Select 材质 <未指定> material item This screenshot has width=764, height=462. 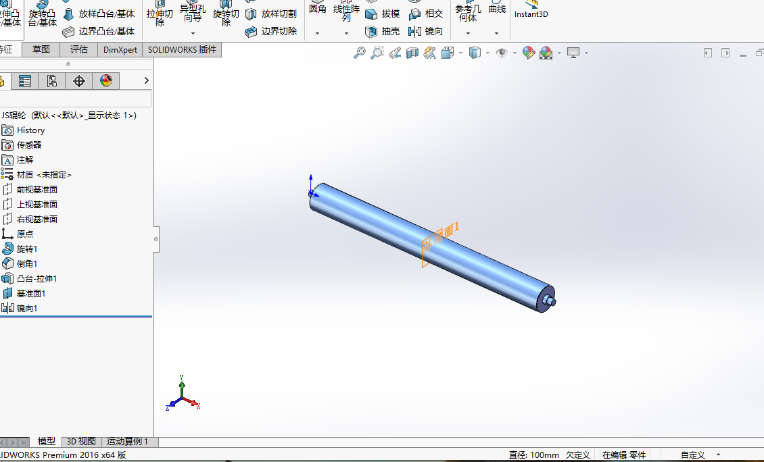click(x=37, y=175)
